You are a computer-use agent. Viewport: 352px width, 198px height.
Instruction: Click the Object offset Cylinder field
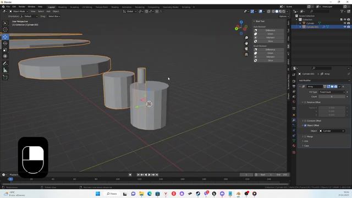[332, 131]
